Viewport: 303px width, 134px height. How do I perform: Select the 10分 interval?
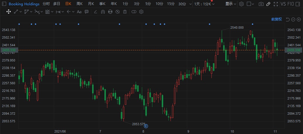[159, 4]
